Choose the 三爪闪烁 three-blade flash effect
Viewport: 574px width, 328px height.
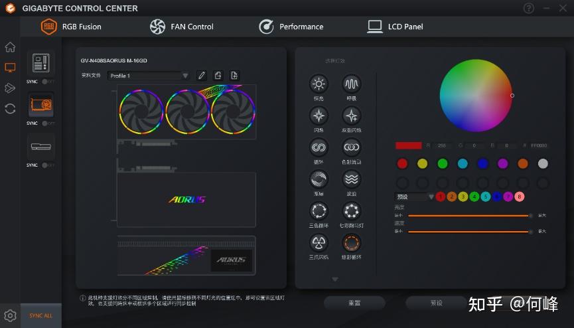[x=319, y=242]
